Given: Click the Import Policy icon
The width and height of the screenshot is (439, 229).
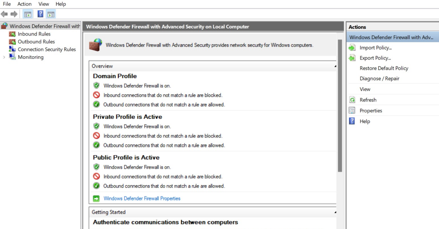Looking at the screenshot, I should tap(353, 47).
